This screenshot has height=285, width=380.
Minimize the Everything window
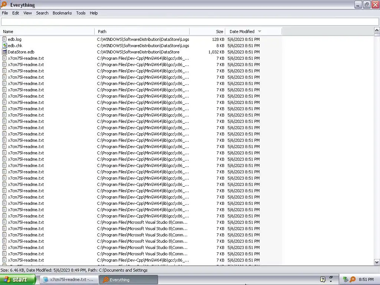[358, 4]
